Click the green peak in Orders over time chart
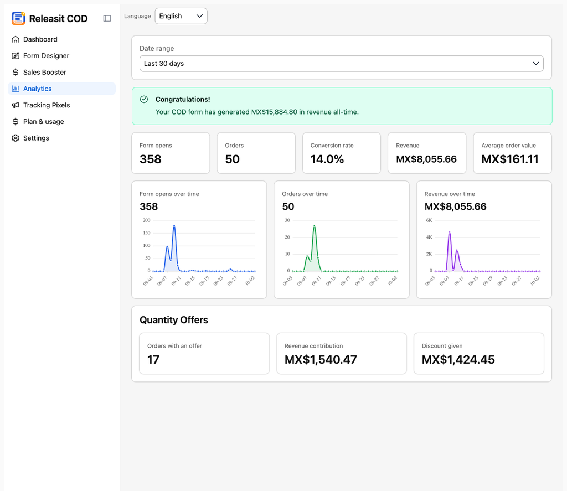Viewport: 567px width, 491px height. click(x=315, y=226)
